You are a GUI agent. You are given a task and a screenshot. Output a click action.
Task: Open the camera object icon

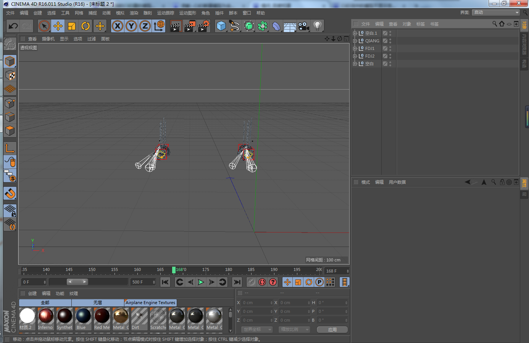303,26
